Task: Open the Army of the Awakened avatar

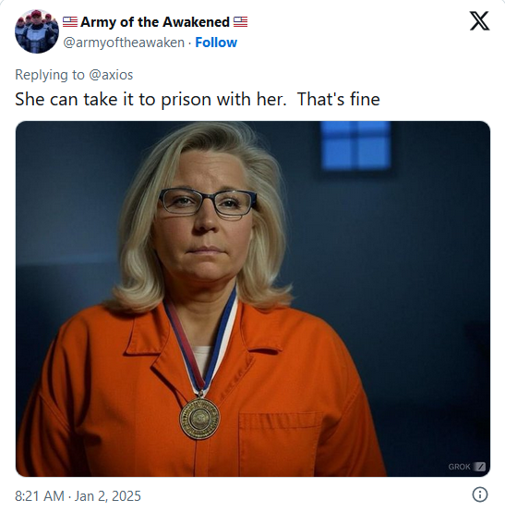Action: pyautogui.click(x=37, y=31)
